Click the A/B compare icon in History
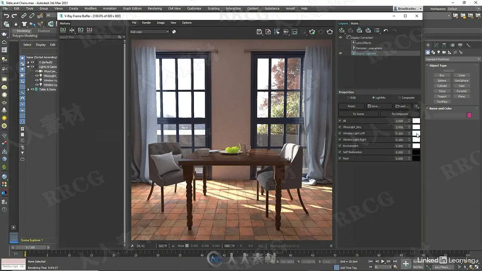 click(72, 30)
